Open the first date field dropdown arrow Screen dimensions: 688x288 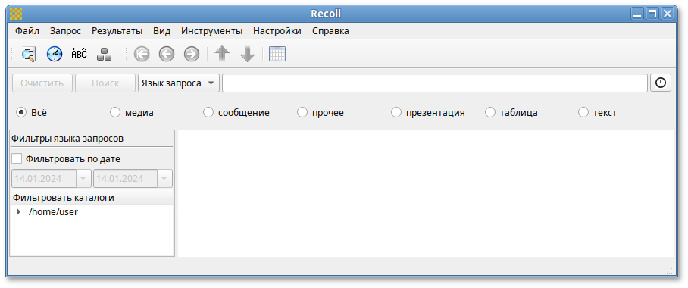click(x=83, y=179)
